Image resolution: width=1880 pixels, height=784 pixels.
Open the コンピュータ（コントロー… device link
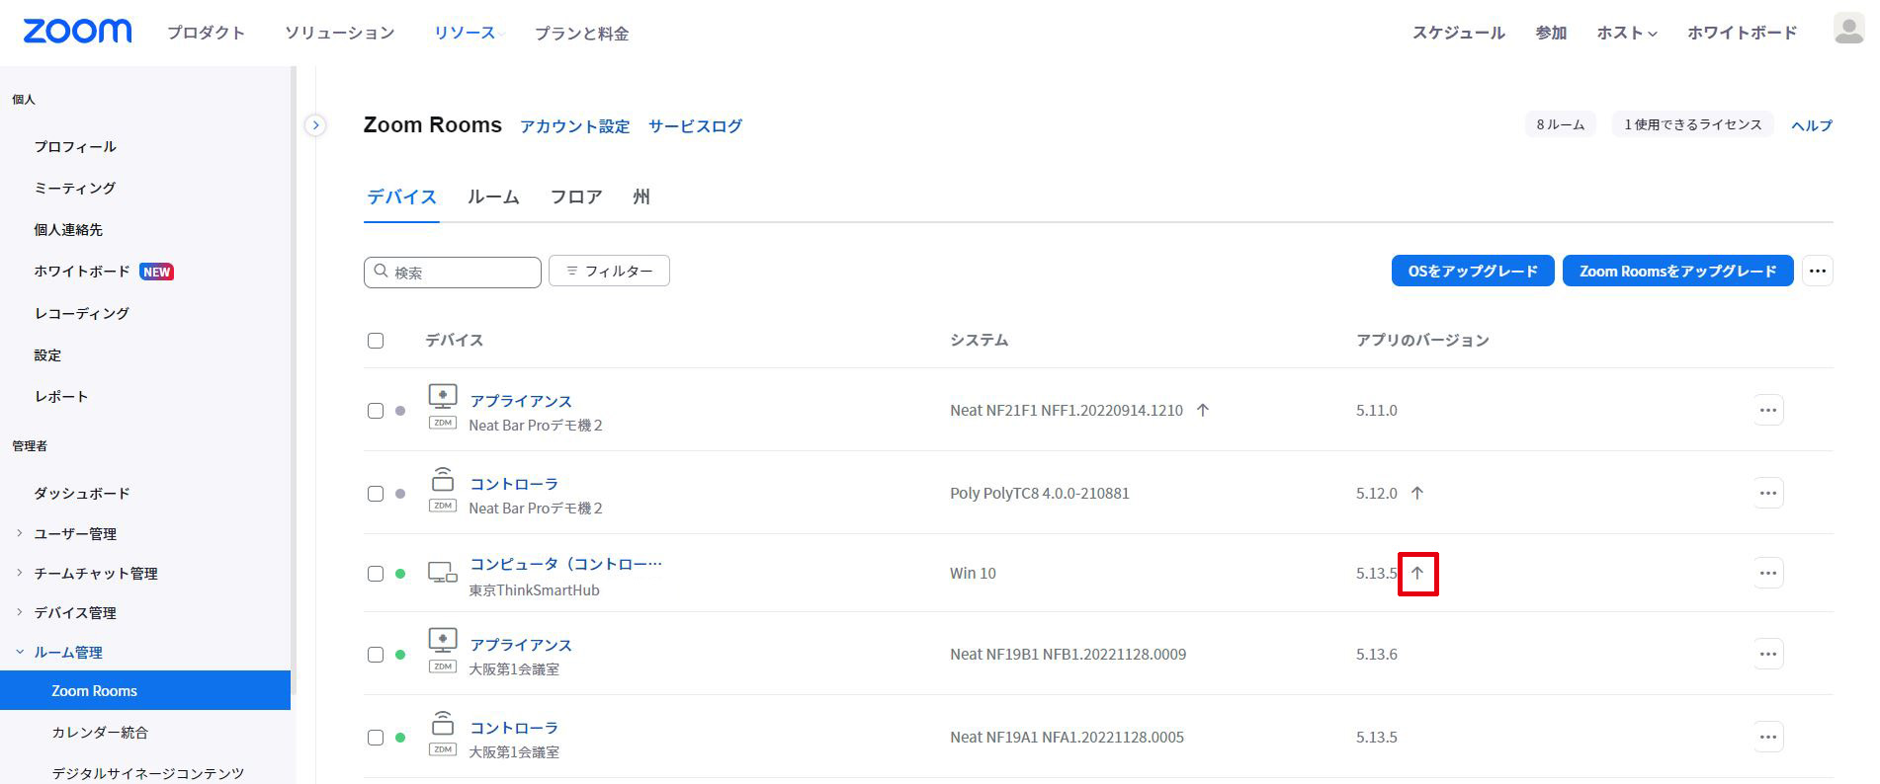tap(565, 564)
